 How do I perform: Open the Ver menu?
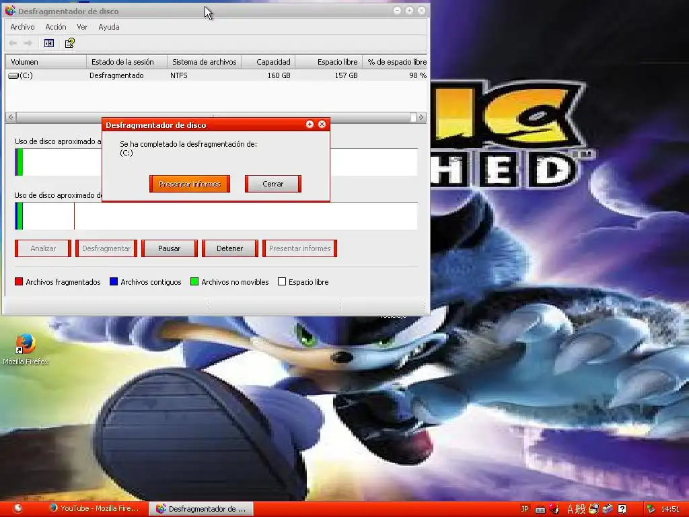tap(82, 27)
